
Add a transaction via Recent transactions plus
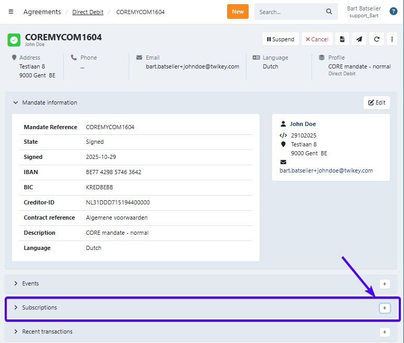[385, 332]
